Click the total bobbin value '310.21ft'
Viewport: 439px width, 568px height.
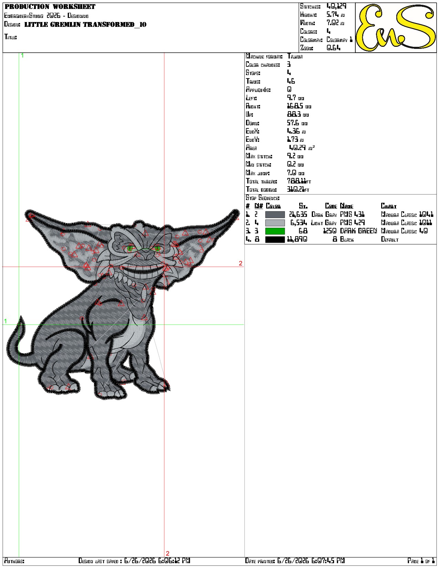pyautogui.click(x=298, y=189)
